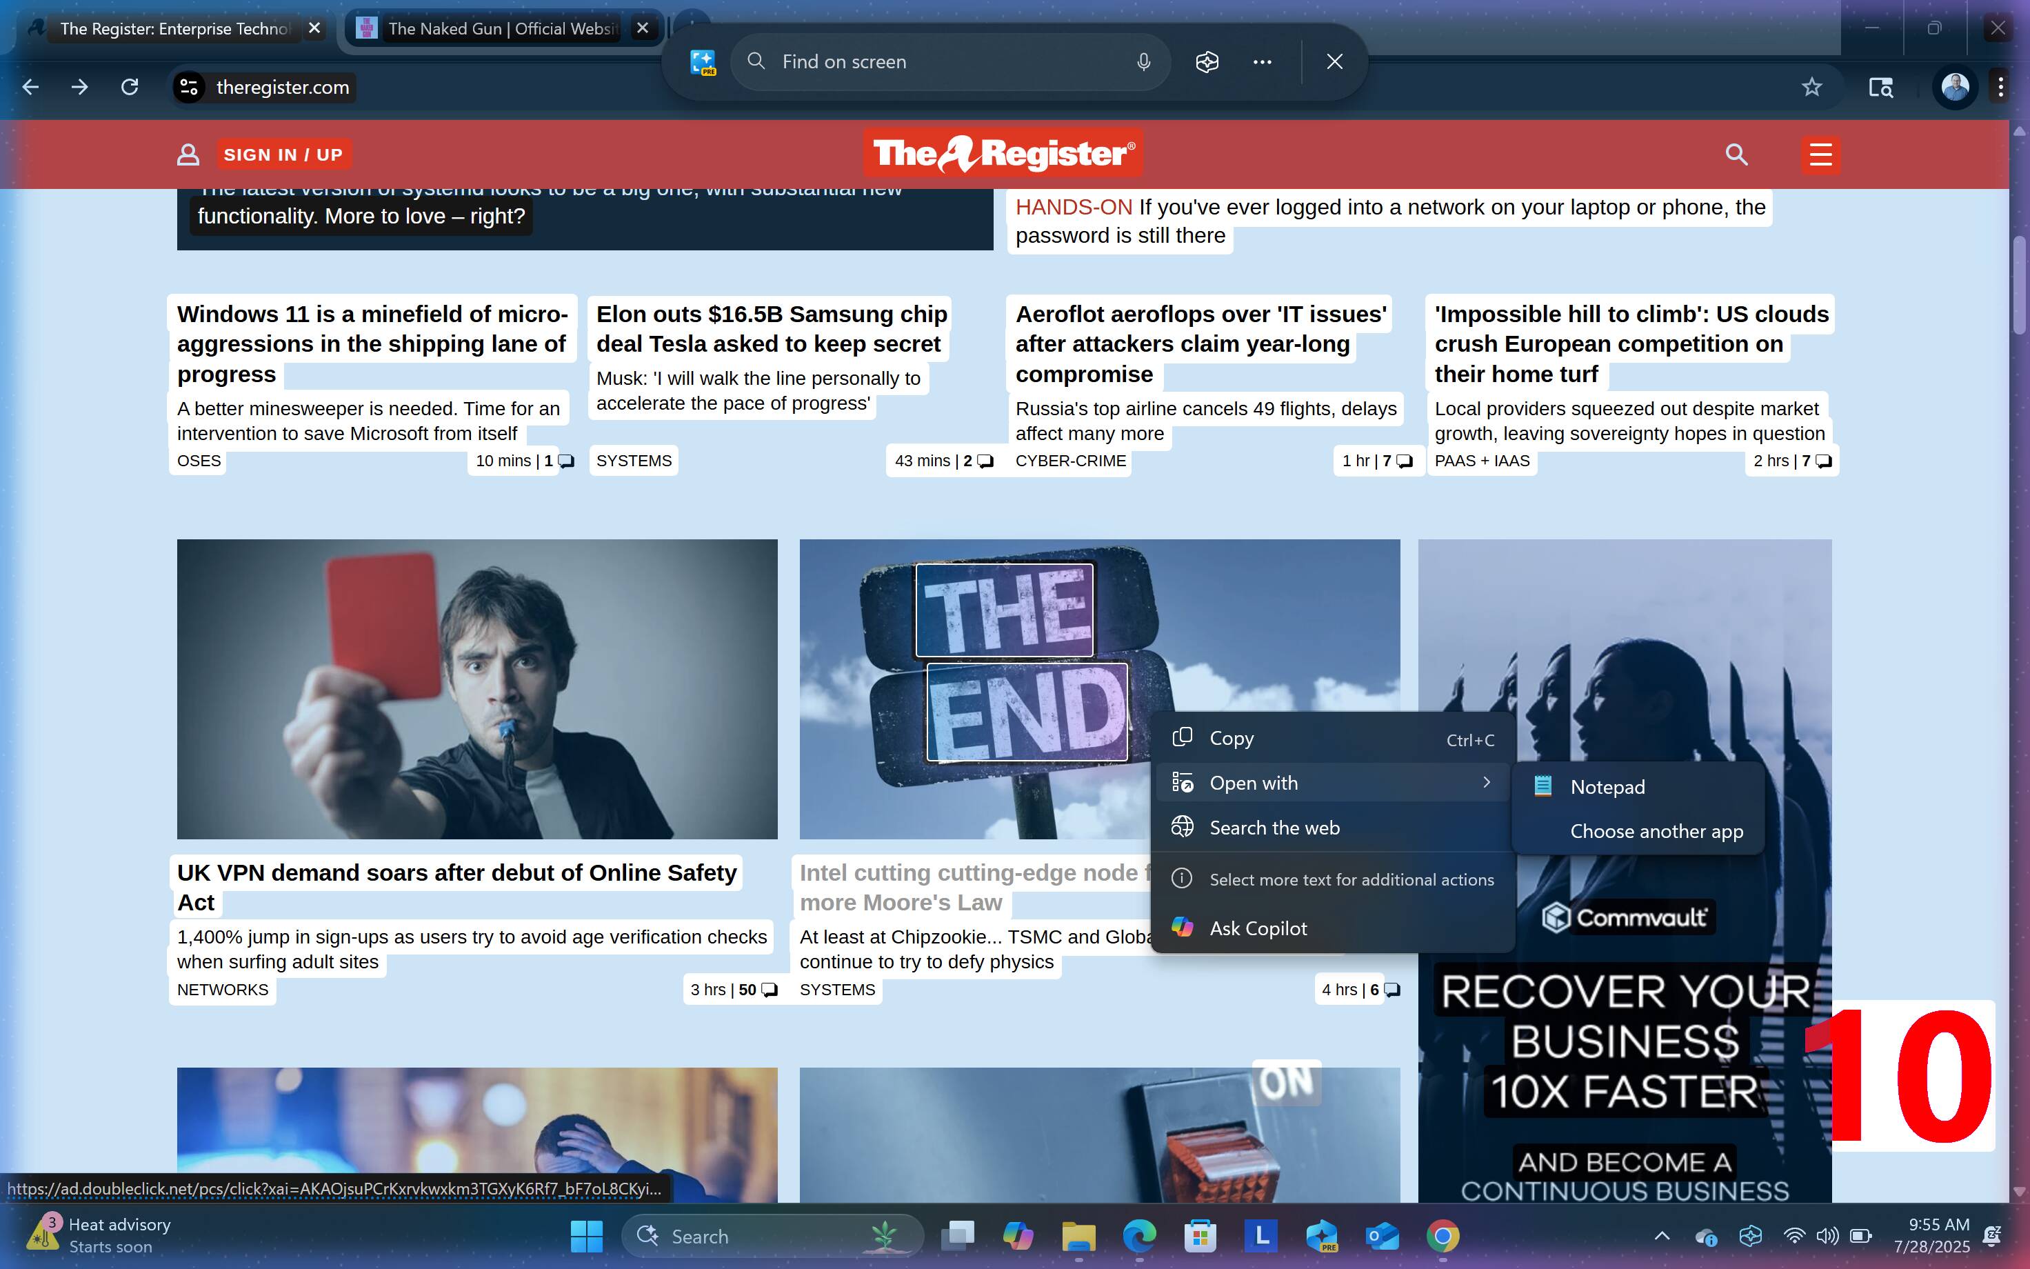
Task: Click the SIGN IN / UP button
Action: (283, 154)
